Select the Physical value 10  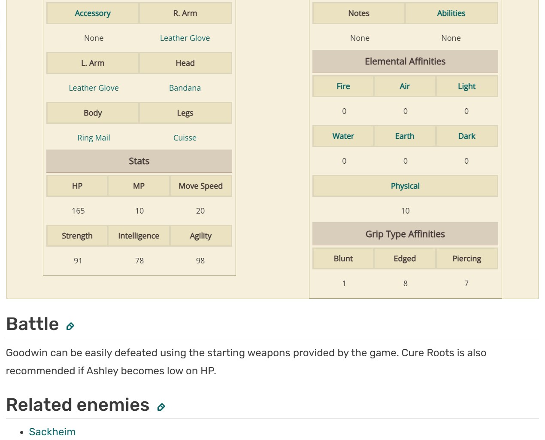406,211
